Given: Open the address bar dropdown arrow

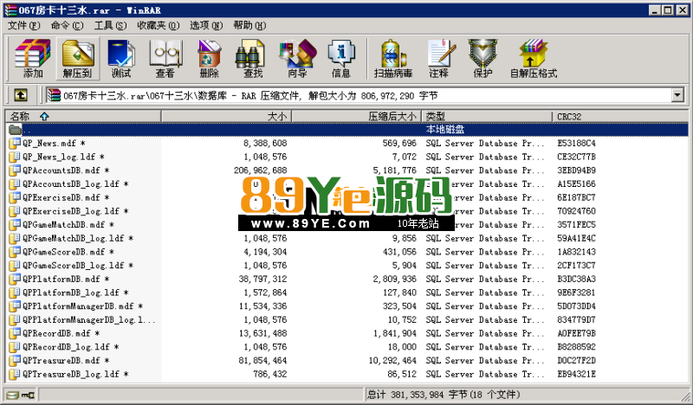Looking at the screenshot, I should click(677, 95).
